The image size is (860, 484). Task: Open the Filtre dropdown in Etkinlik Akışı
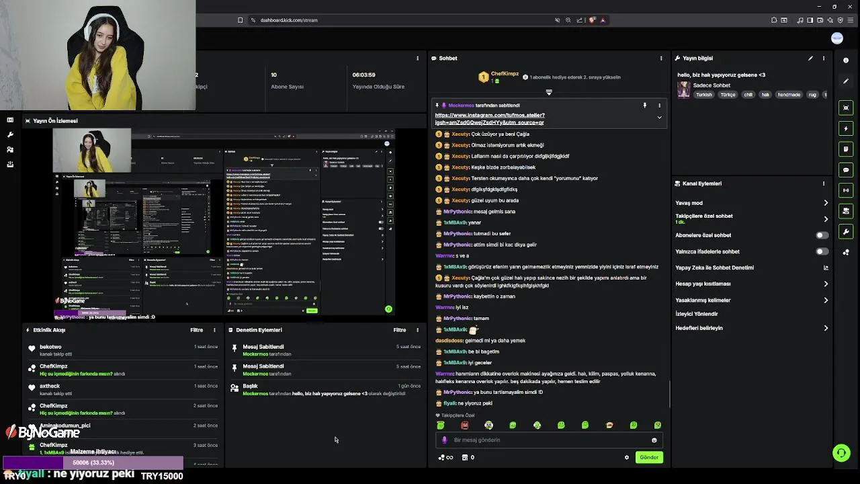[x=197, y=330]
